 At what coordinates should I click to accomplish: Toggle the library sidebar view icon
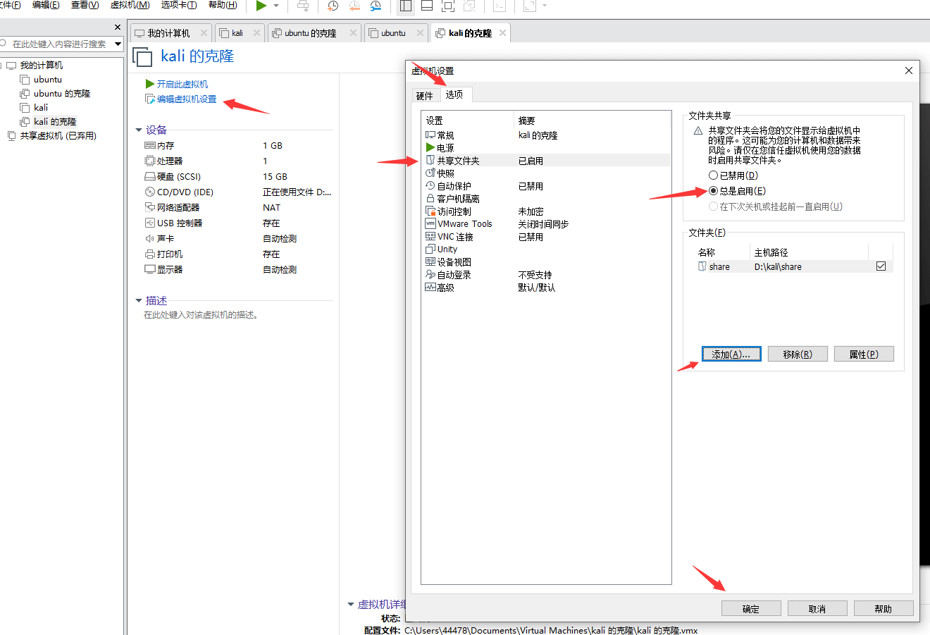coord(406,6)
